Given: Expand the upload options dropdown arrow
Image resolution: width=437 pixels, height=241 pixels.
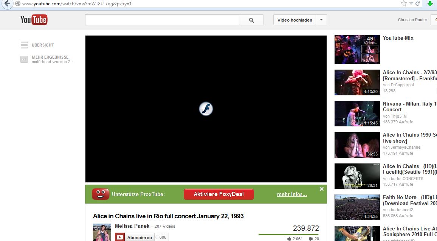Looking at the screenshot, I should click(321, 20).
